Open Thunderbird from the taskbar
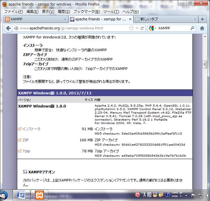The image size is (210, 201). 4,195
